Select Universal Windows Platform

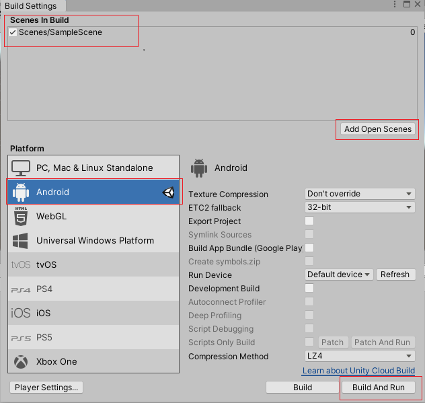93,241
